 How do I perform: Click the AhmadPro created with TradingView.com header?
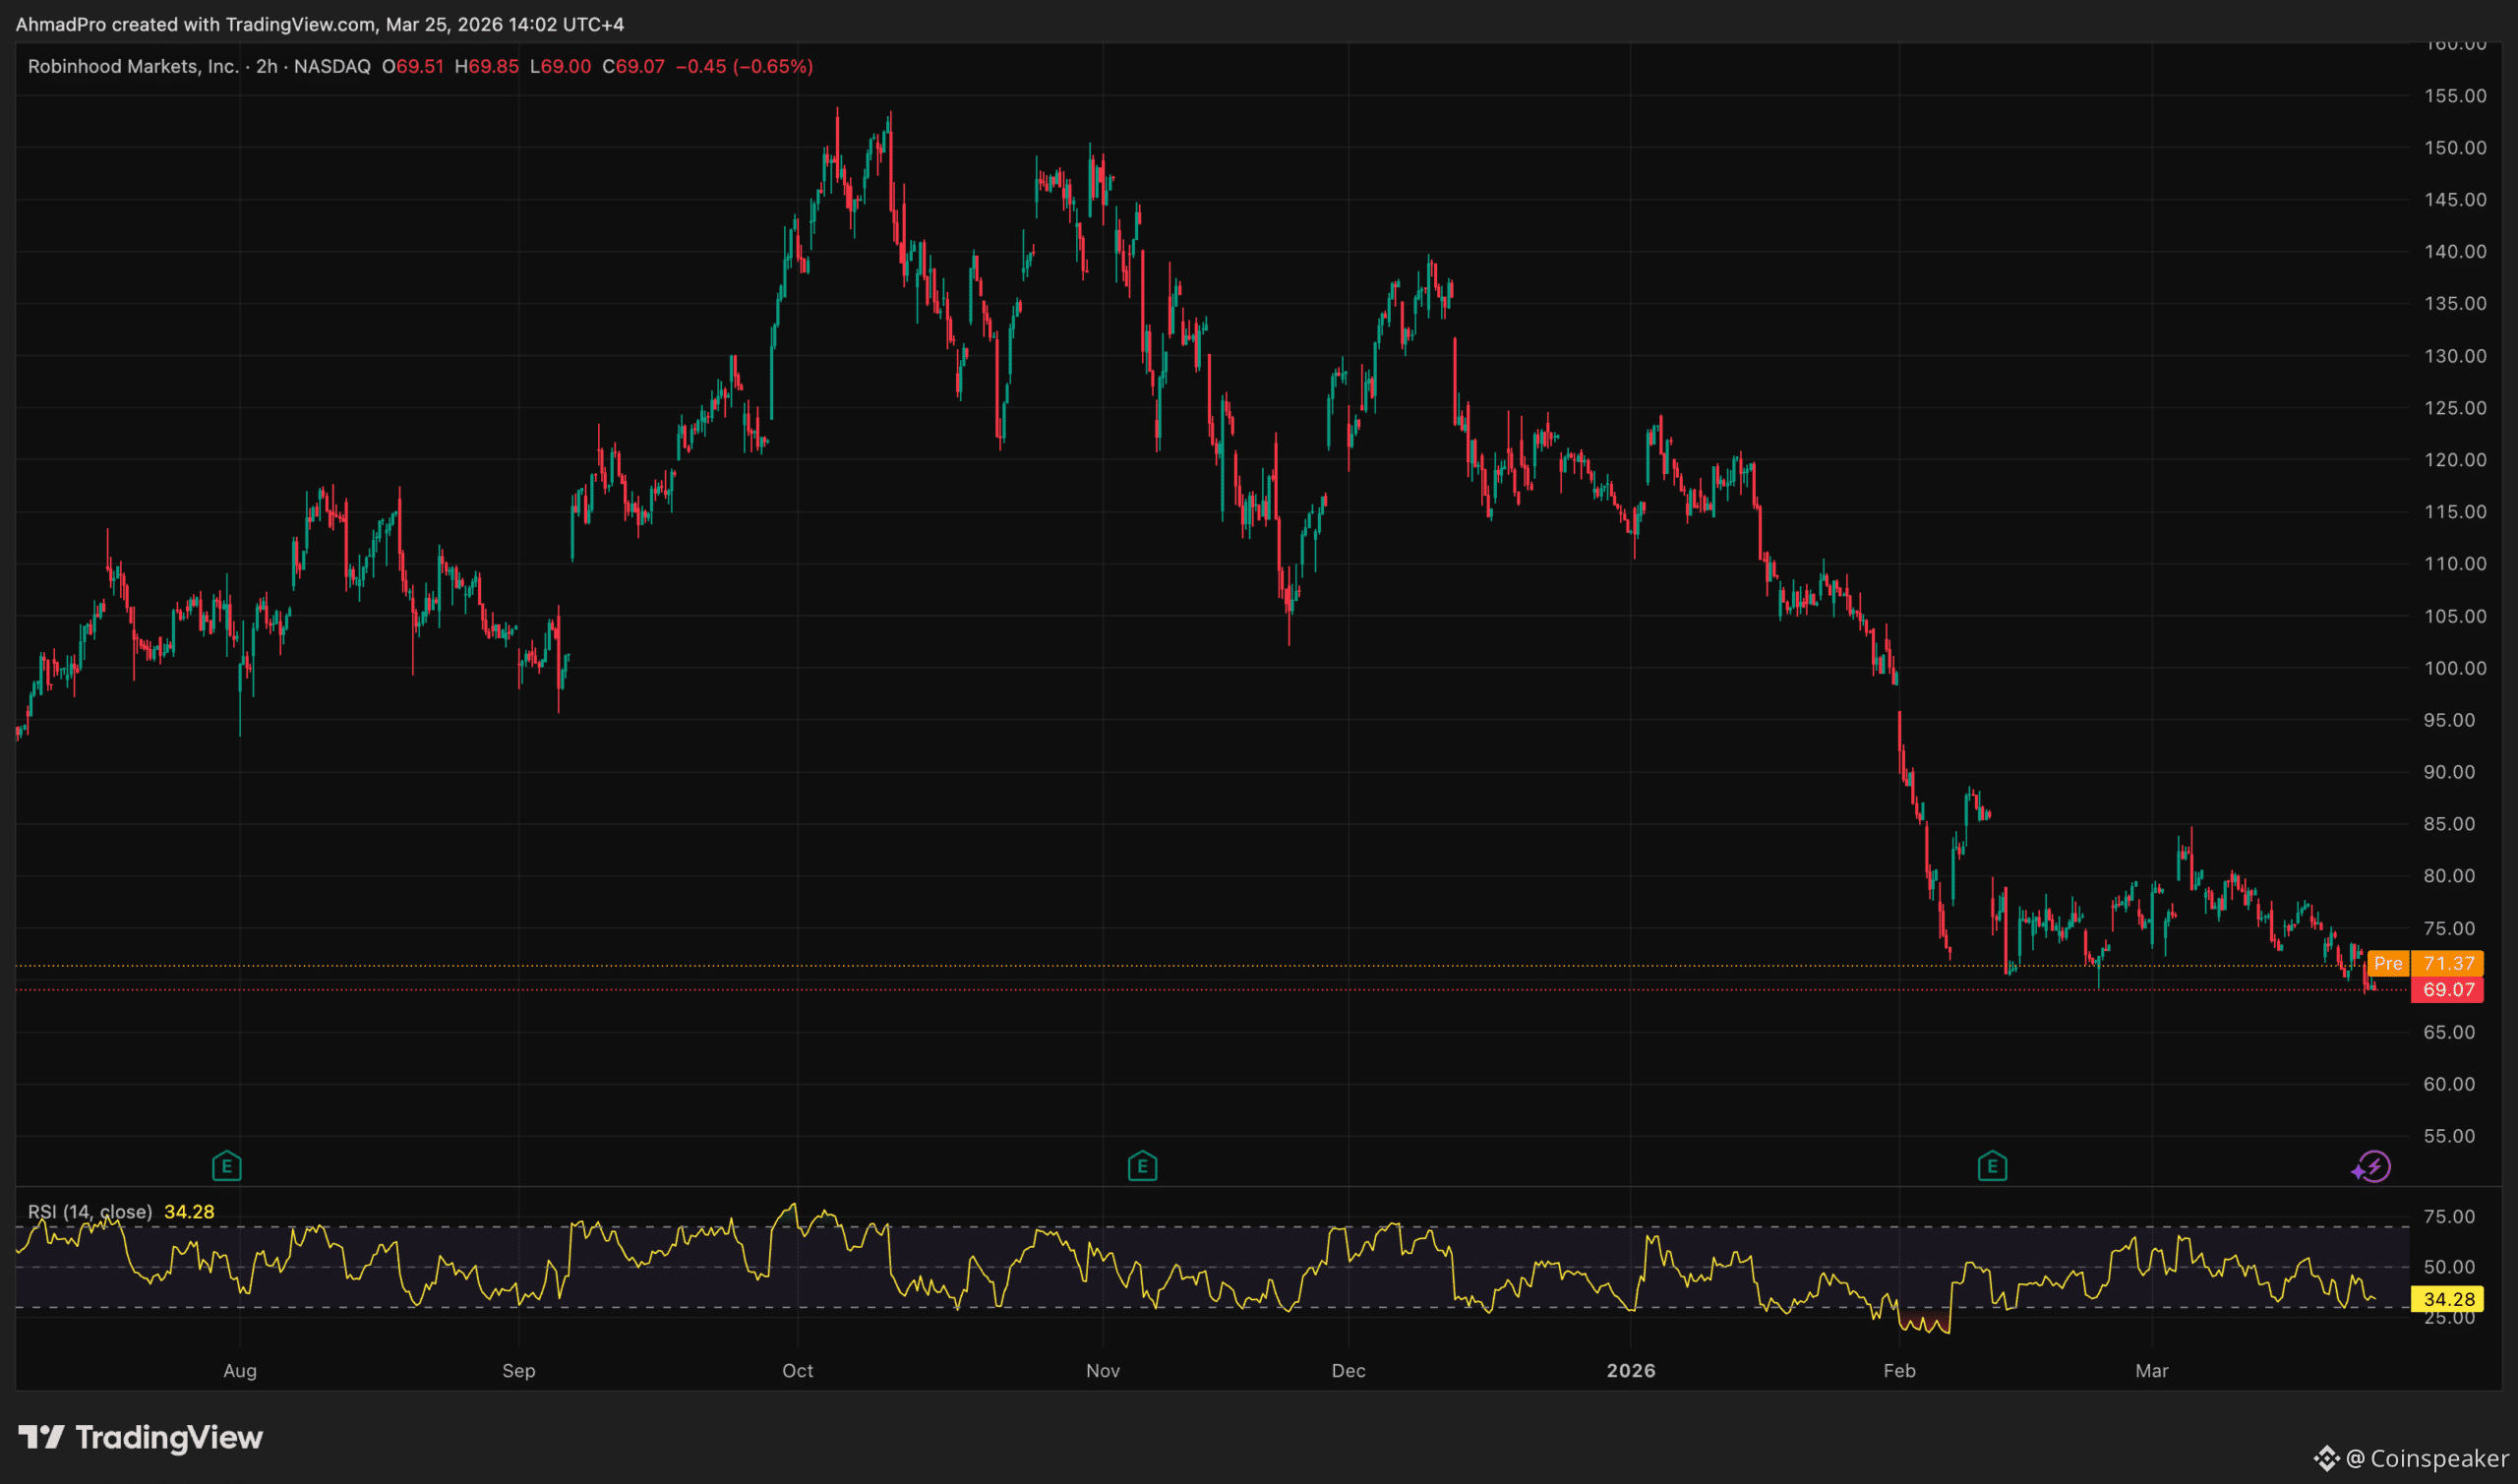click(319, 24)
